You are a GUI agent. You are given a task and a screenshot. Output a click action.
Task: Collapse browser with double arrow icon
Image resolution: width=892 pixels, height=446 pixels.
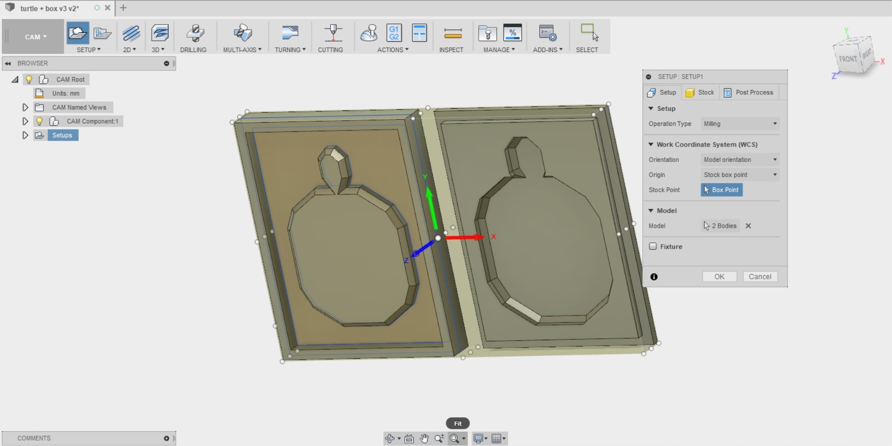8,63
